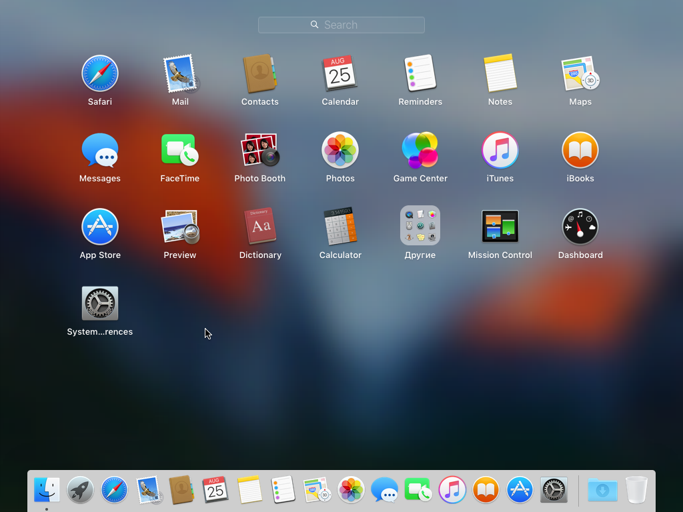Open FaceTime from the Dock
683x512 pixels.
418,490
